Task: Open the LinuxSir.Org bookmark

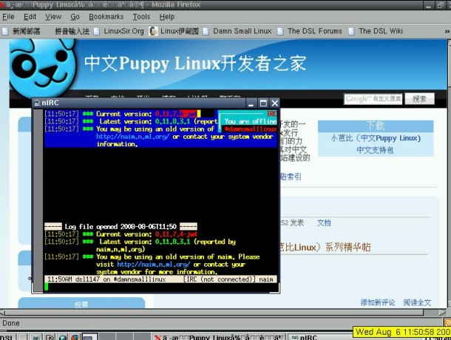Action: point(118,31)
